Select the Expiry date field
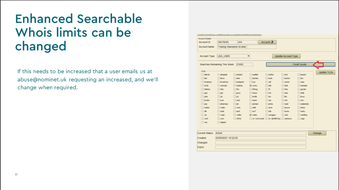Image resolution: width=339 pixels, height=190 pixels. point(261,147)
